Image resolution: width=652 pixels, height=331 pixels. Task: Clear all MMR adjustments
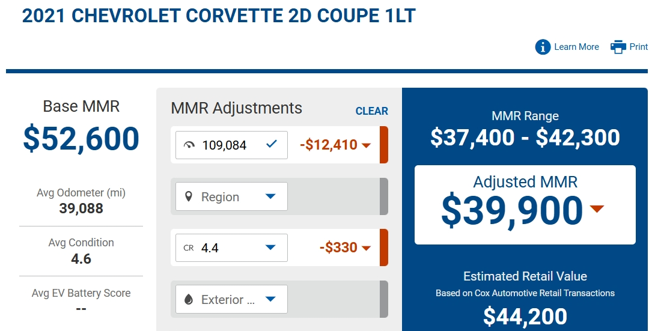point(372,111)
